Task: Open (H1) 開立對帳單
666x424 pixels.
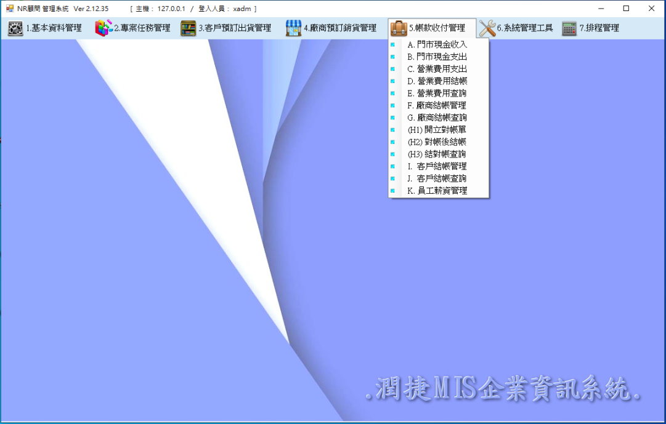Action: point(437,130)
